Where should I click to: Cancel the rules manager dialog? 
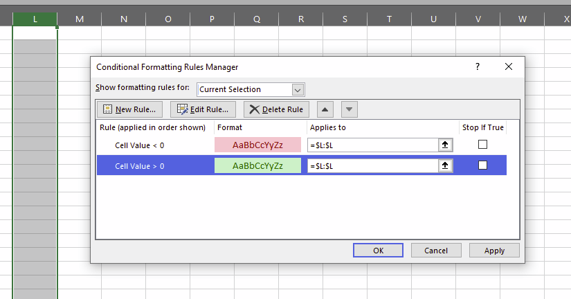436,251
